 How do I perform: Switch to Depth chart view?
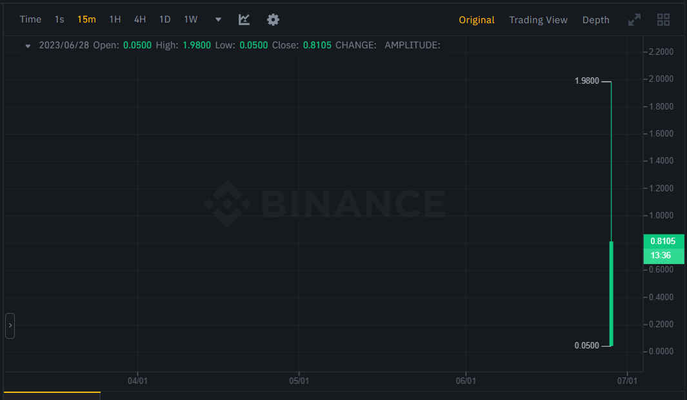(595, 20)
